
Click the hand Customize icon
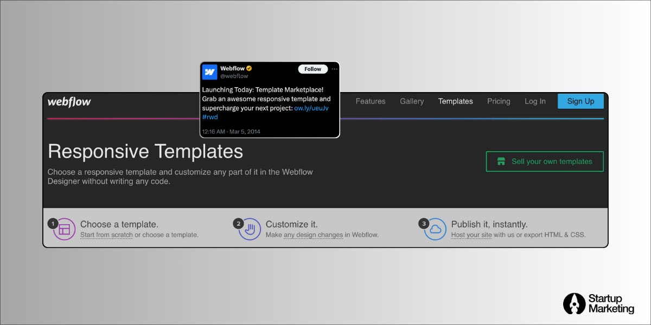click(x=250, y=229)
